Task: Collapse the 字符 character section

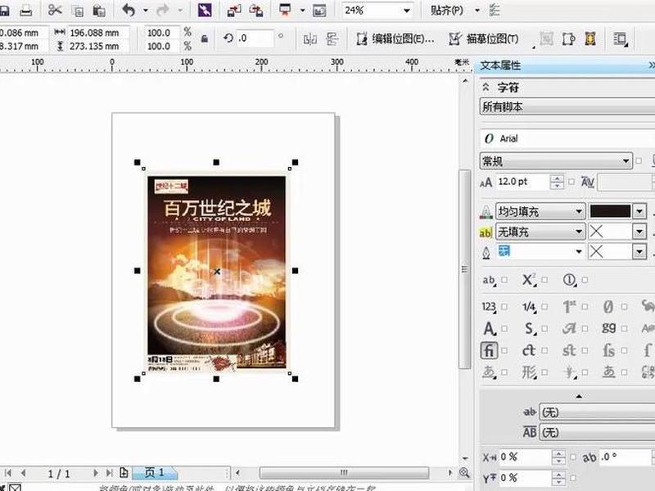Action: tap(486, 87)
